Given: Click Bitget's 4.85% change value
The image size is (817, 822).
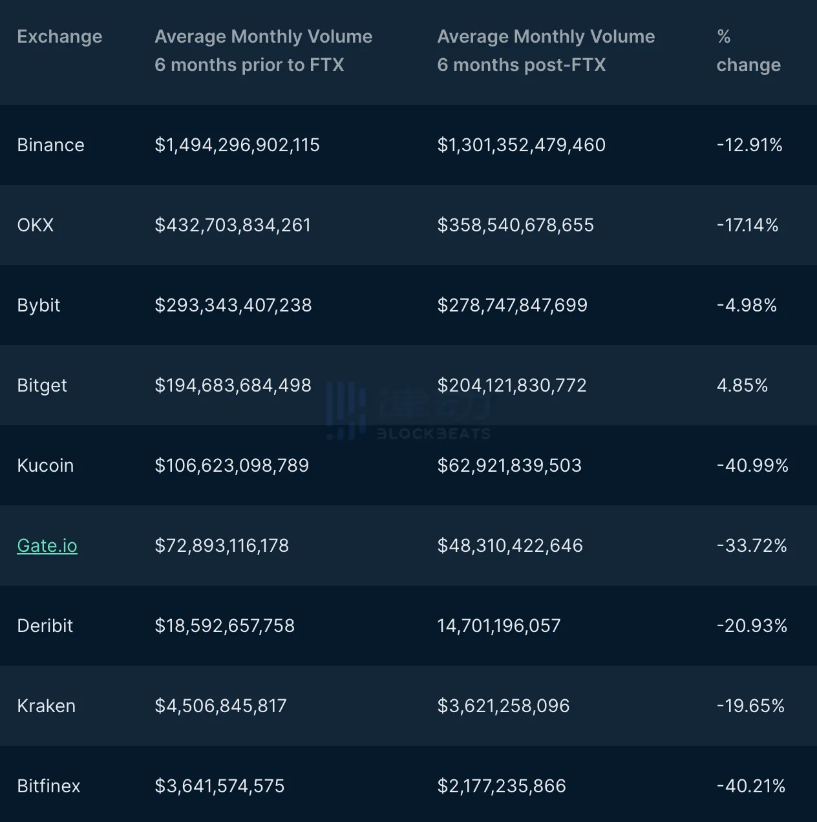Looking at the screenshot, I should [x=742, y=385].
